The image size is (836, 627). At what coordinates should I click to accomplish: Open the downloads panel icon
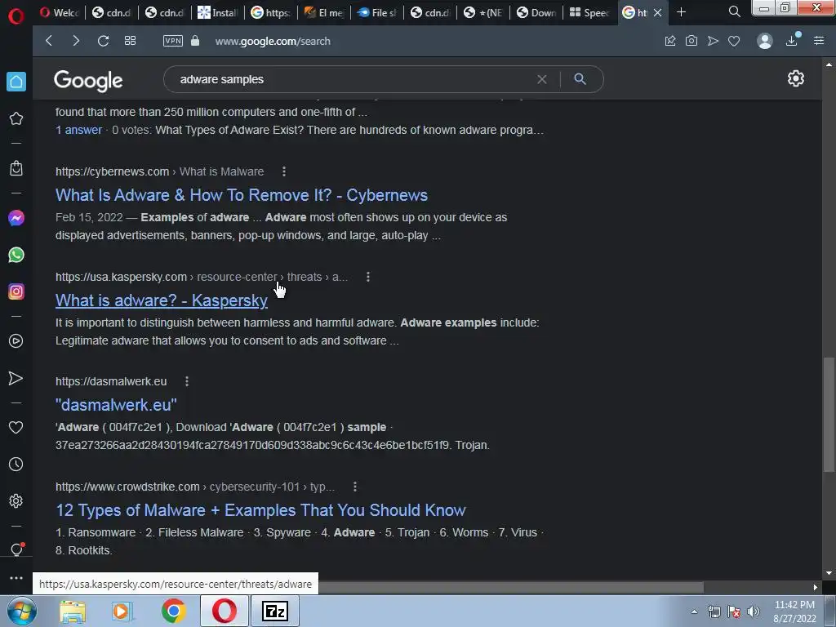[793, 40]
